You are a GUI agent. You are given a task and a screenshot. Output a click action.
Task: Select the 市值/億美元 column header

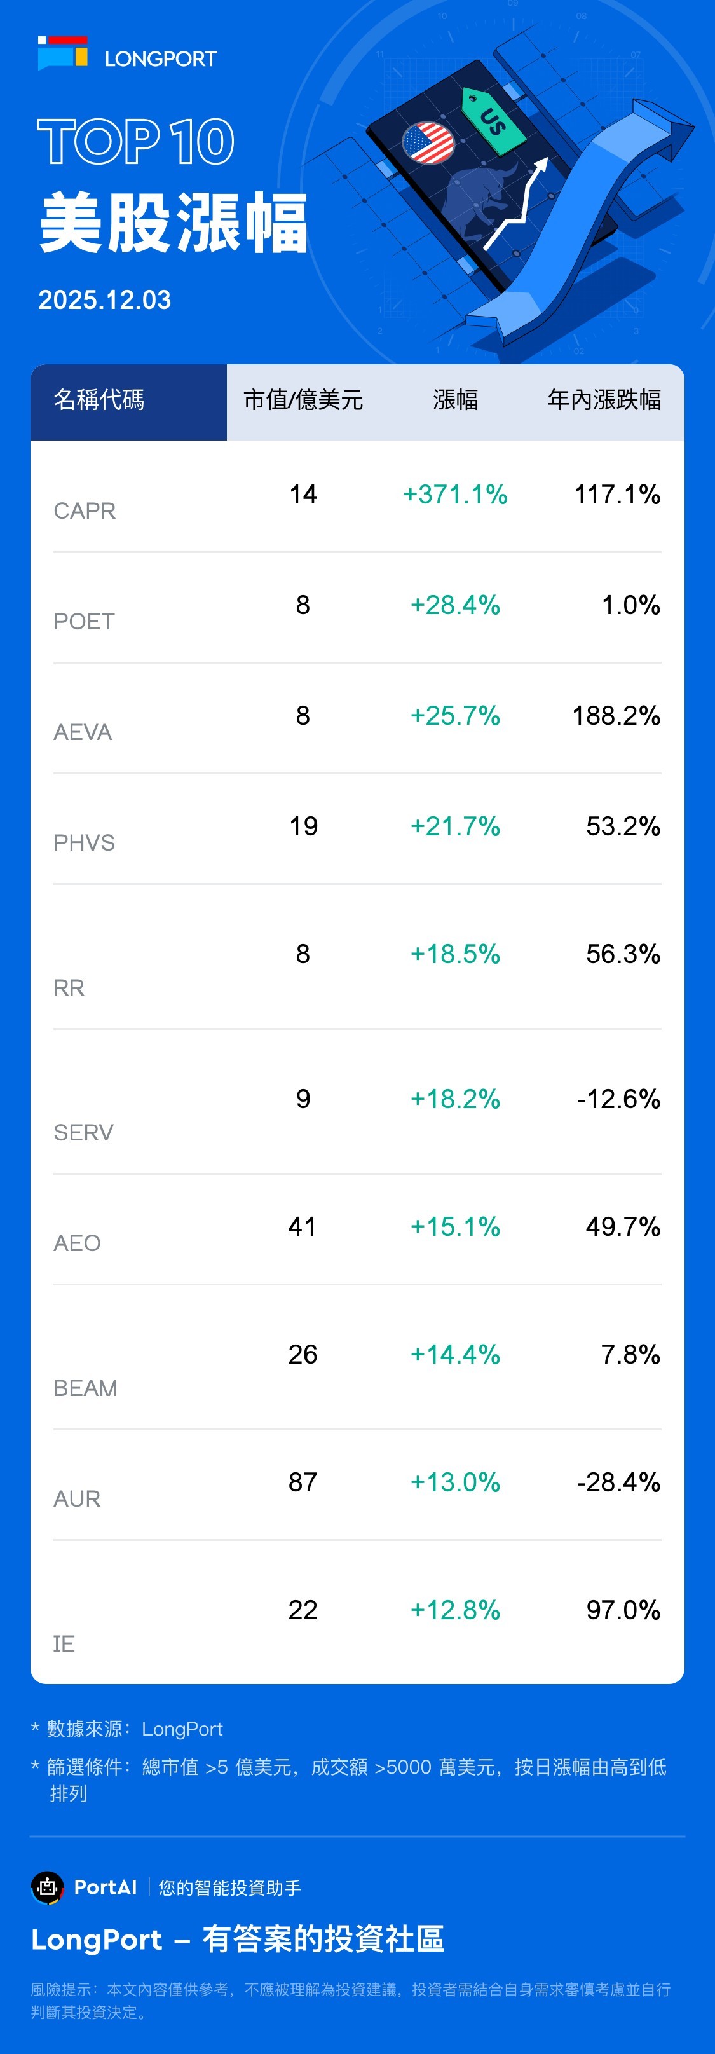click(x=303, y=401)
